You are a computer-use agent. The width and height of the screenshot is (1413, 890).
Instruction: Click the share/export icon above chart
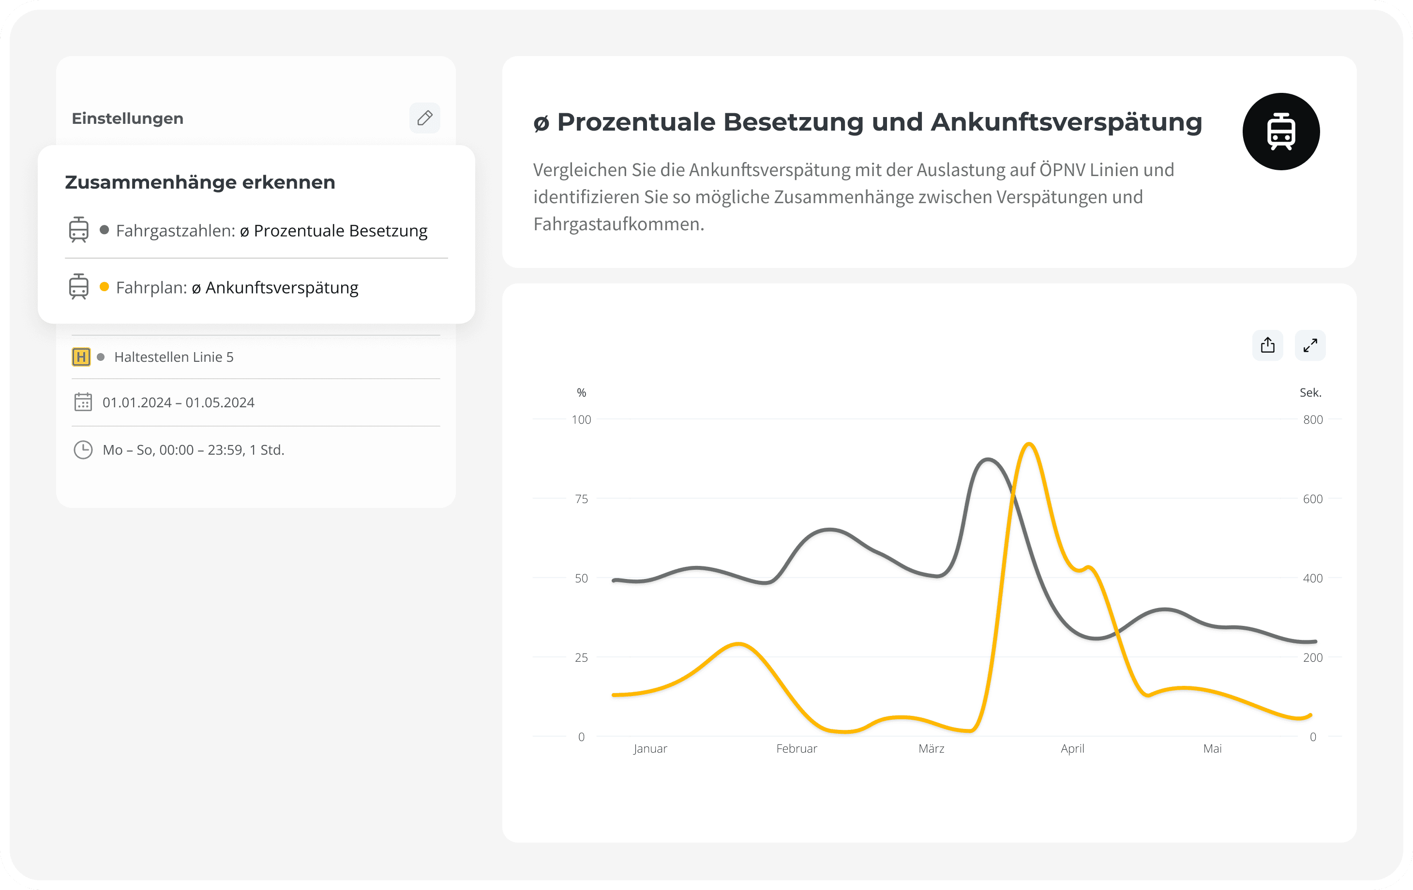tap(1267, 345)
